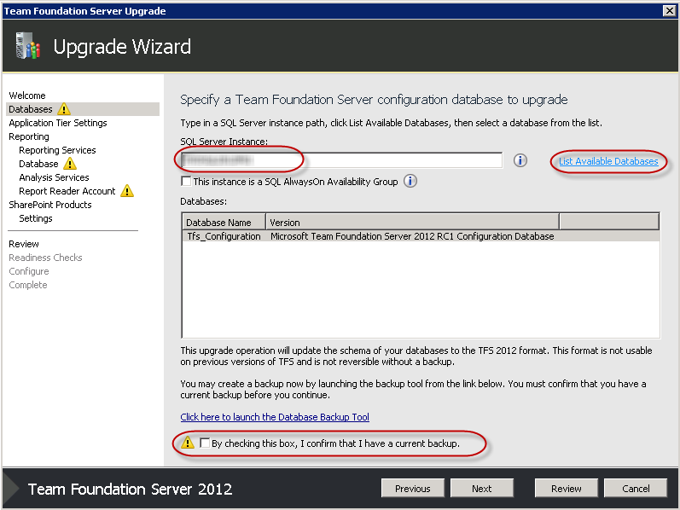Click the Review button in the footer
Viewport: 680px width, 510px height.
[x=566, y=489]
